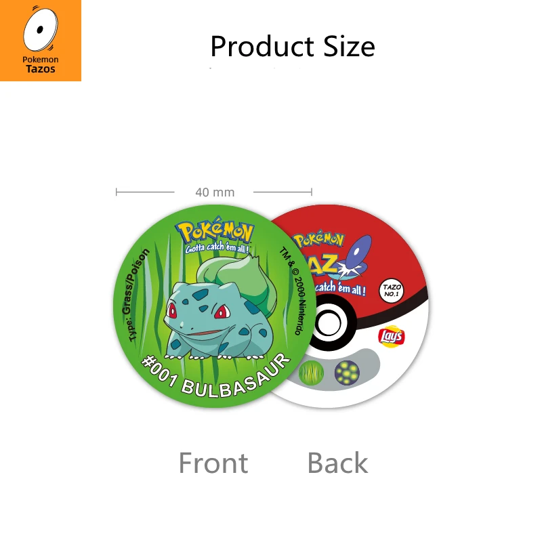Viewport: 542px width, 542px height.
Task: Click the green grass type symbol
Action: 311,373
